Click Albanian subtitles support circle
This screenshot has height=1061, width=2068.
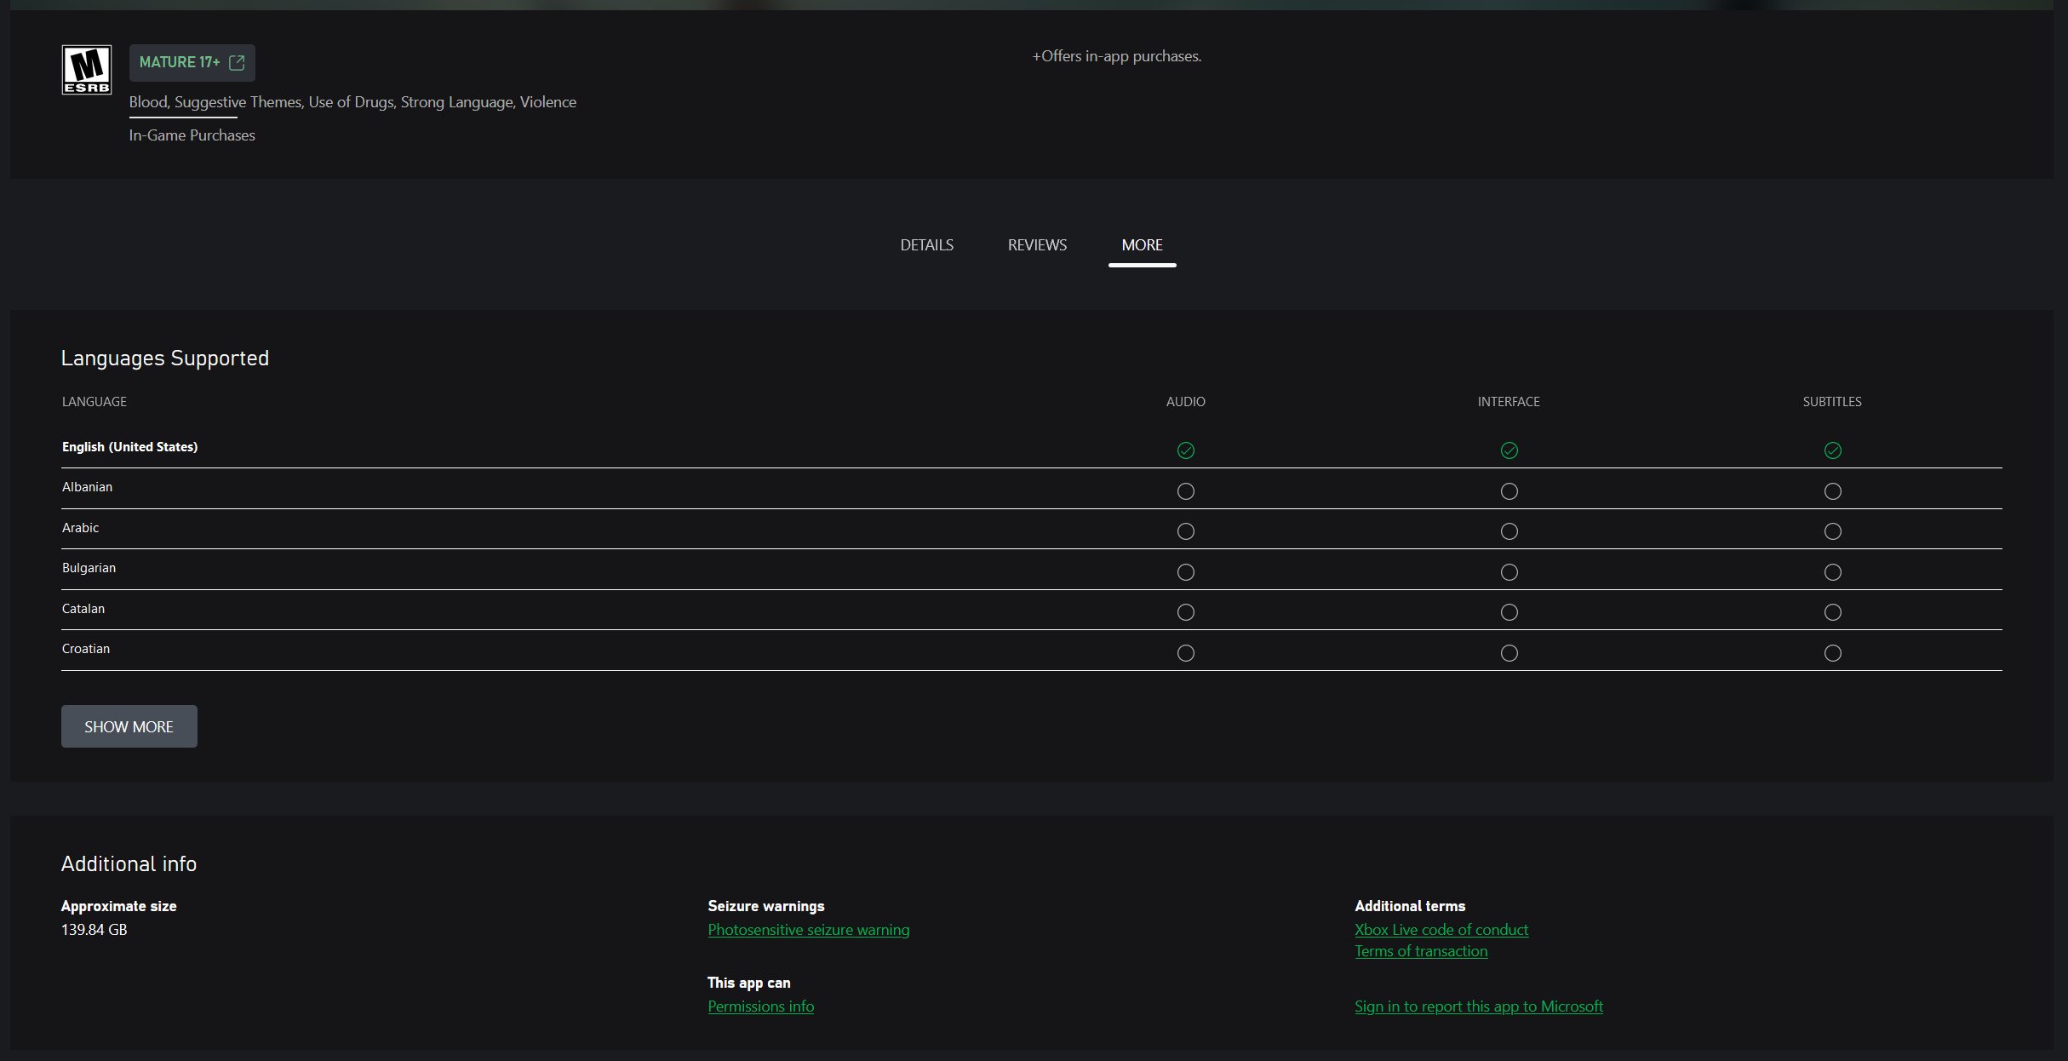click(x=1832, y=491)
